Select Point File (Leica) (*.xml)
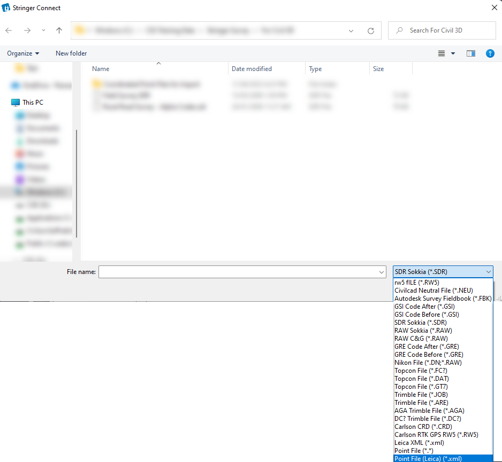Viewport: 502px width, 462px height. [443, 458]
